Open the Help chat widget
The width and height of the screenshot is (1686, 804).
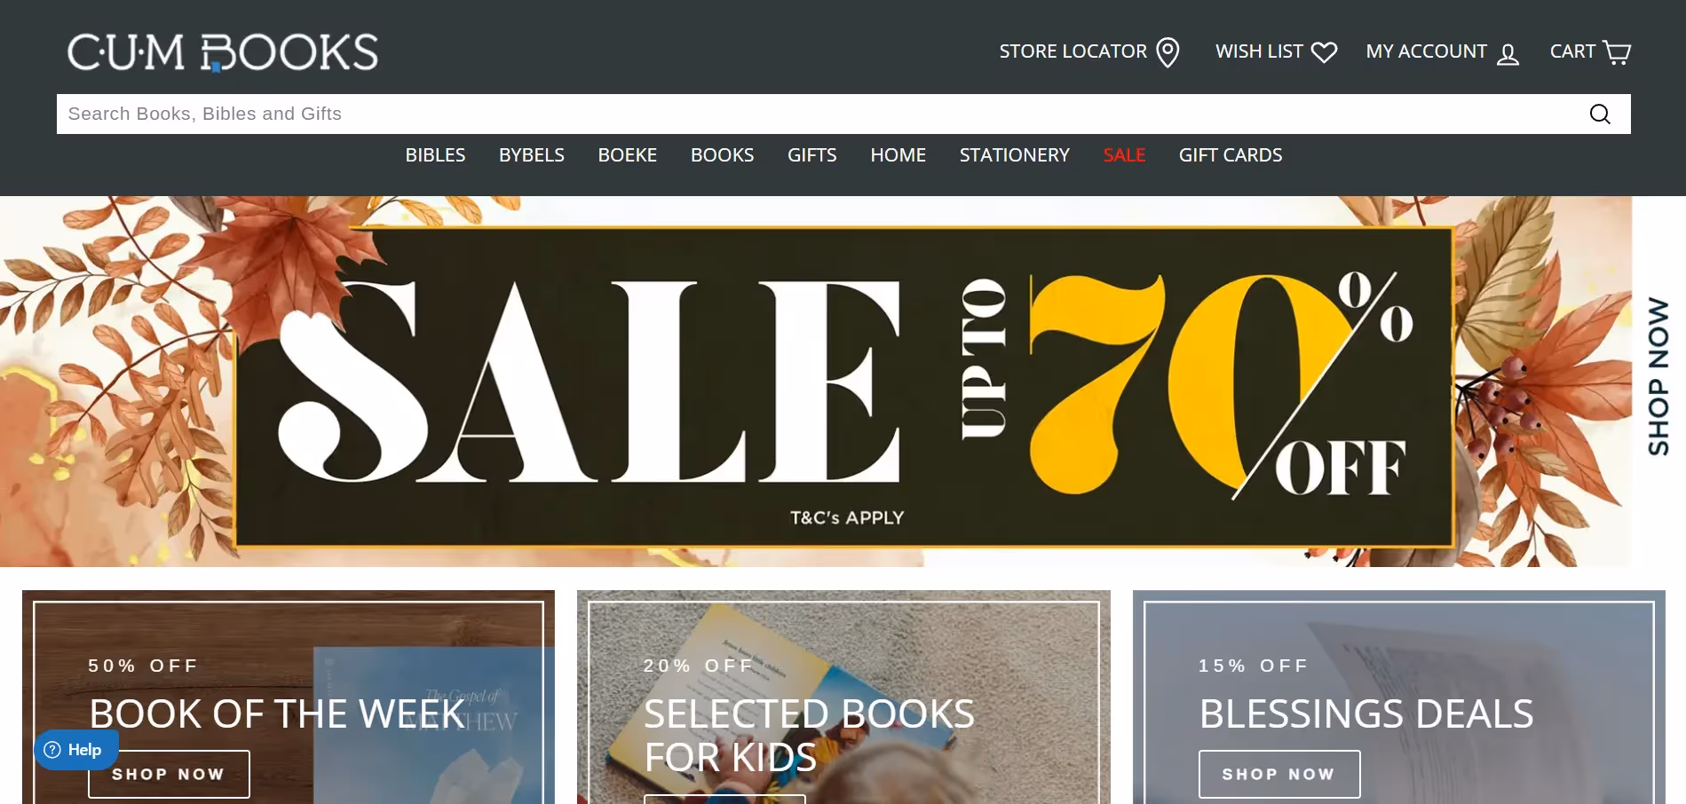(76, 750)
